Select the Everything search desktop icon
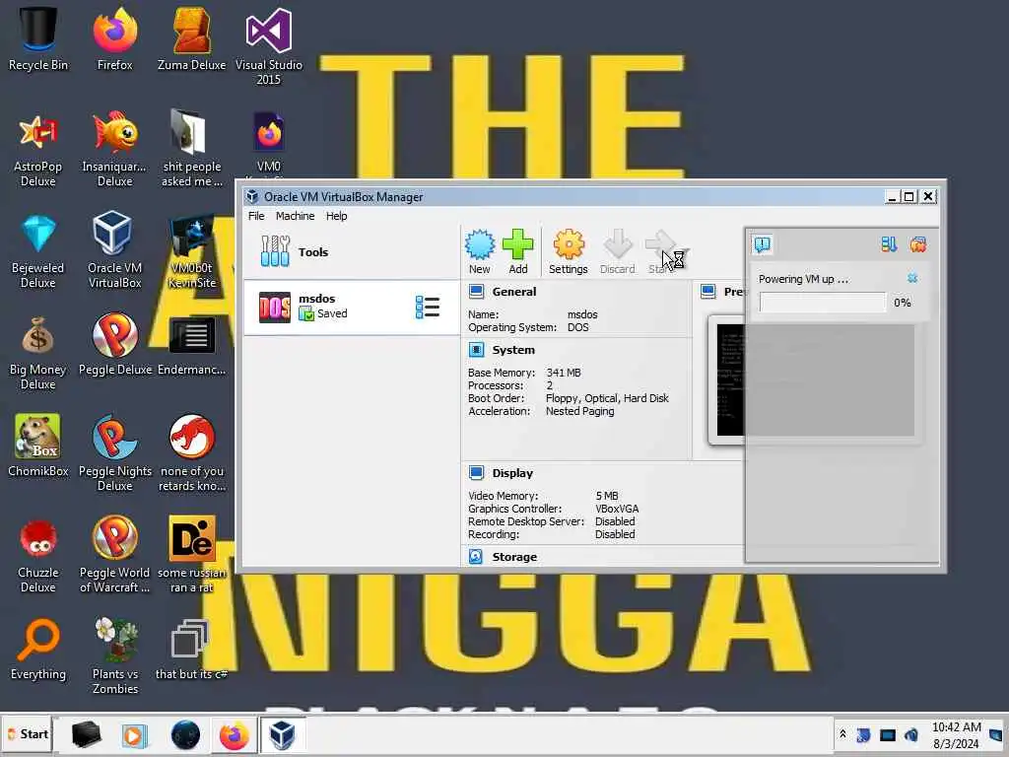This screenshot has height=757, width=1009. (x=38, y=649)
